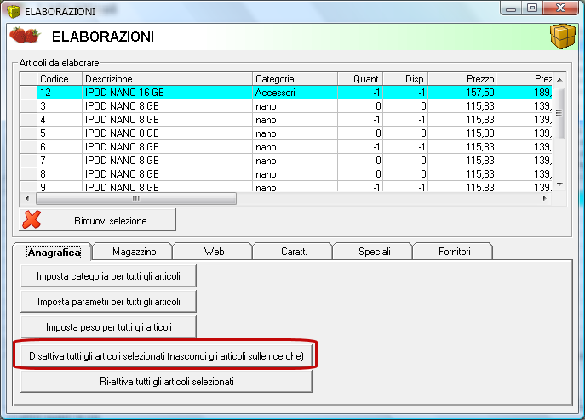
Task: Open the Web tab
Action: (214, 252)
